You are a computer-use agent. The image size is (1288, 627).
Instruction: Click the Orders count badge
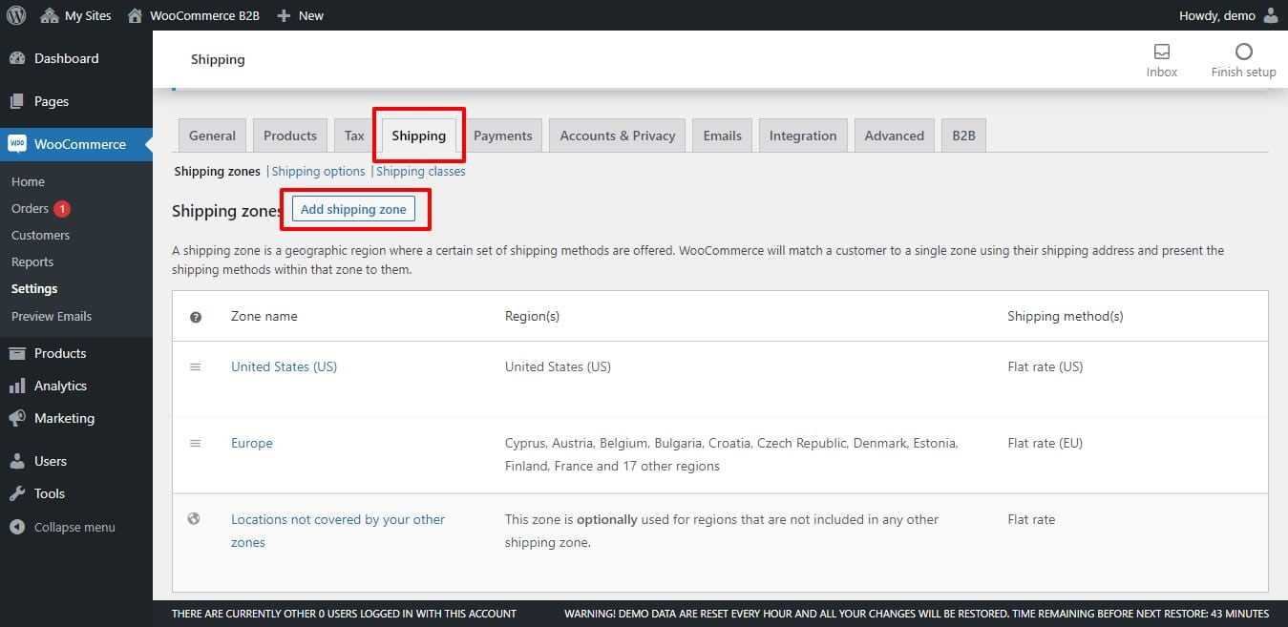pos(62,208)
